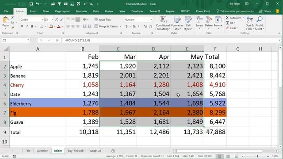Click the Decrease Decimal icon

click(x=150, y=26)
